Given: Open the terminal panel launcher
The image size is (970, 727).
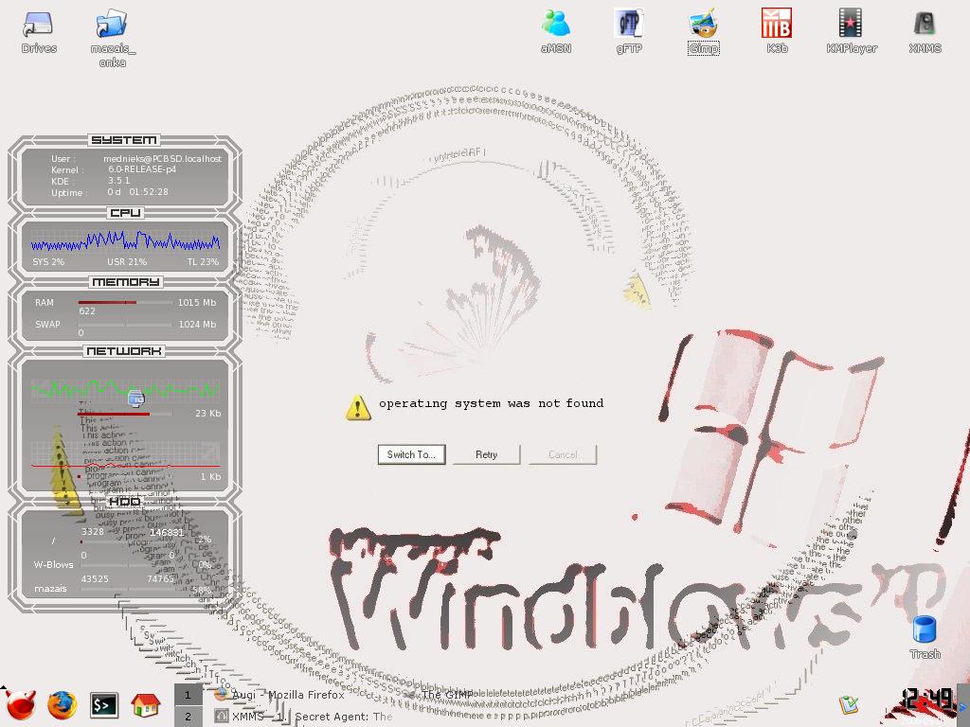Looking at the screenshot, I should [x=104, y=704].
